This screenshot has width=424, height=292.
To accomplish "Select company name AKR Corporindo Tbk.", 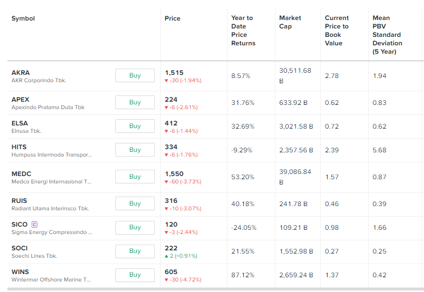I will click(38, 80).
